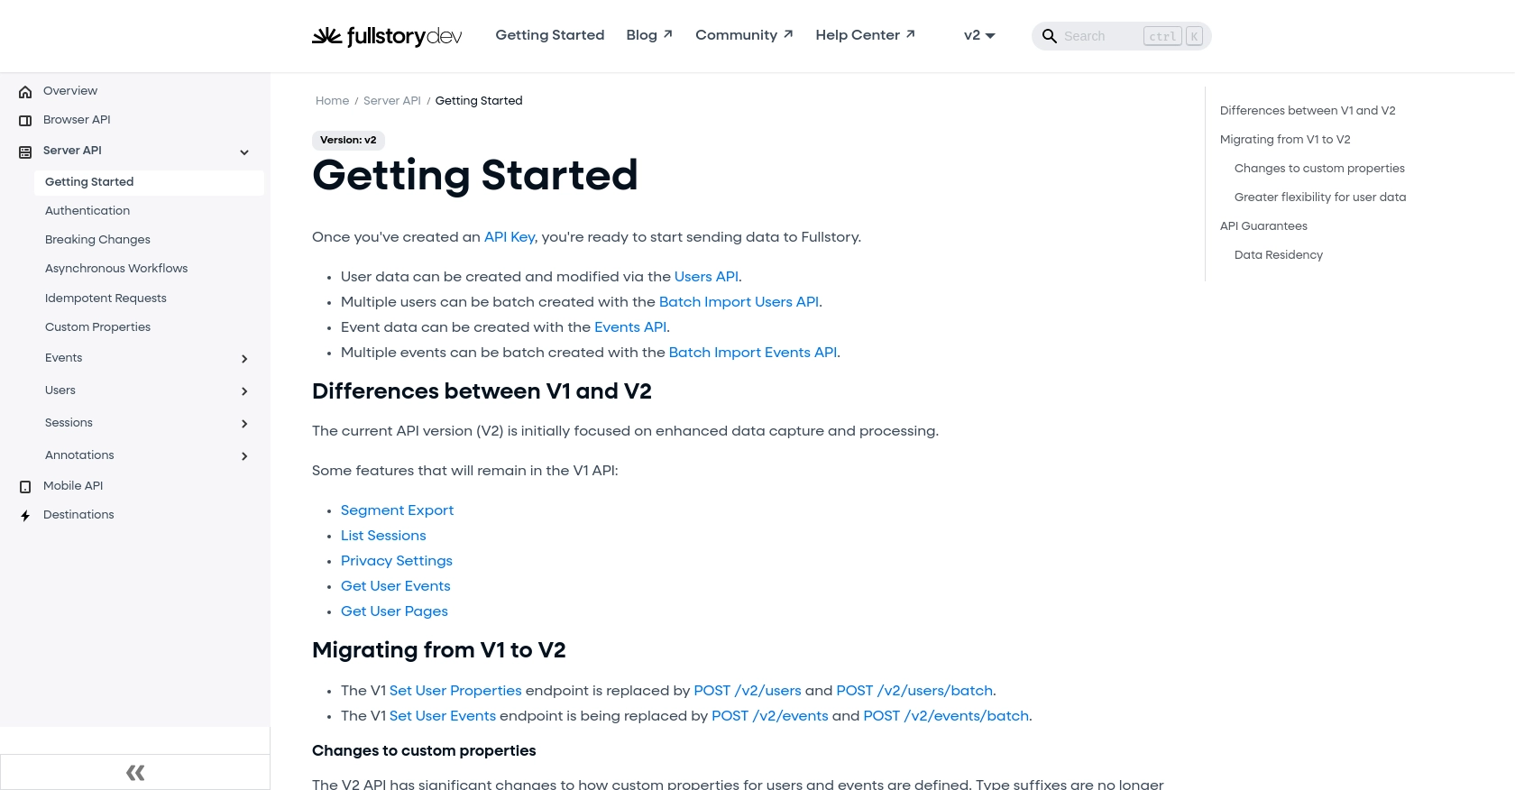Click the Server API icon in sidebar
This screenshot has height=790, width=1515.
[25, 152]
